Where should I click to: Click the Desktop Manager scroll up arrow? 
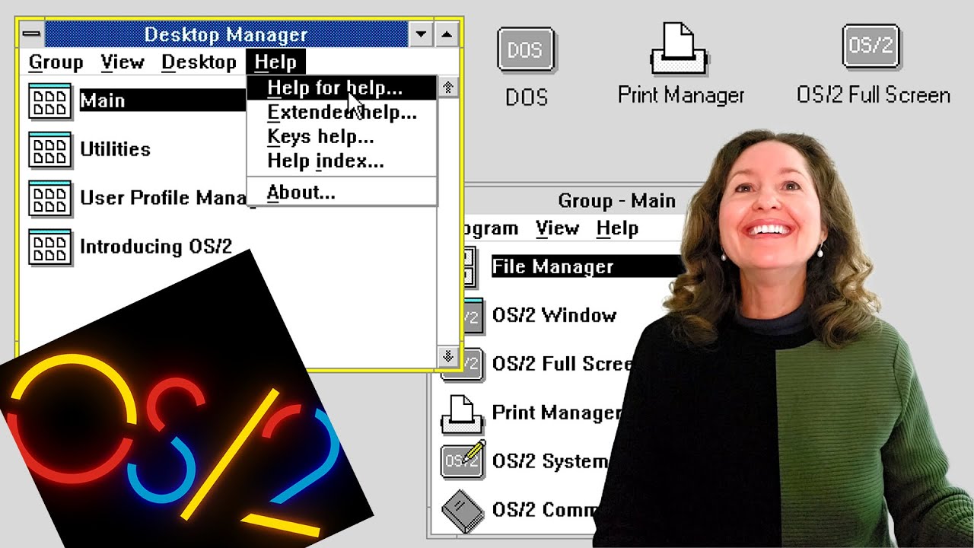point(447,88)
